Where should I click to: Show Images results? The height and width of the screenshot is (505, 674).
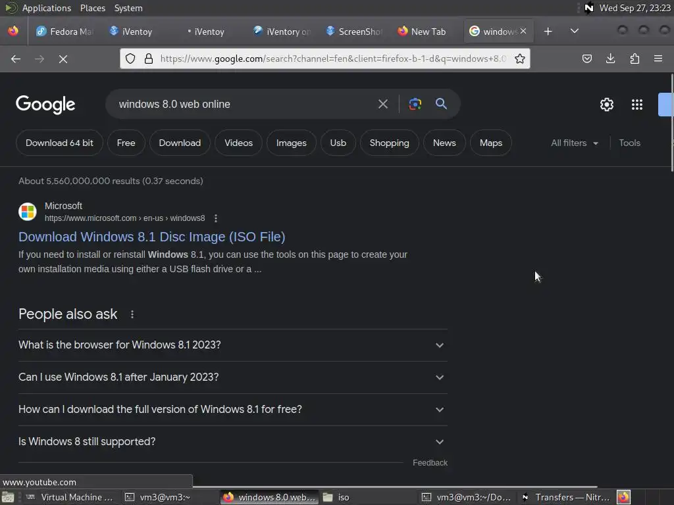292,143
